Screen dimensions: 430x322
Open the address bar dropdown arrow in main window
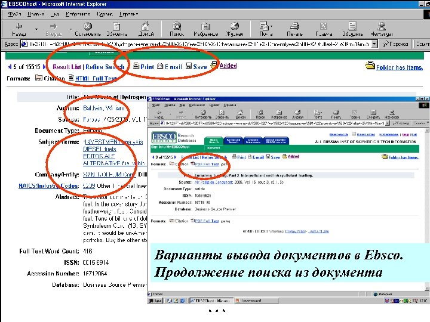point(374,44)
